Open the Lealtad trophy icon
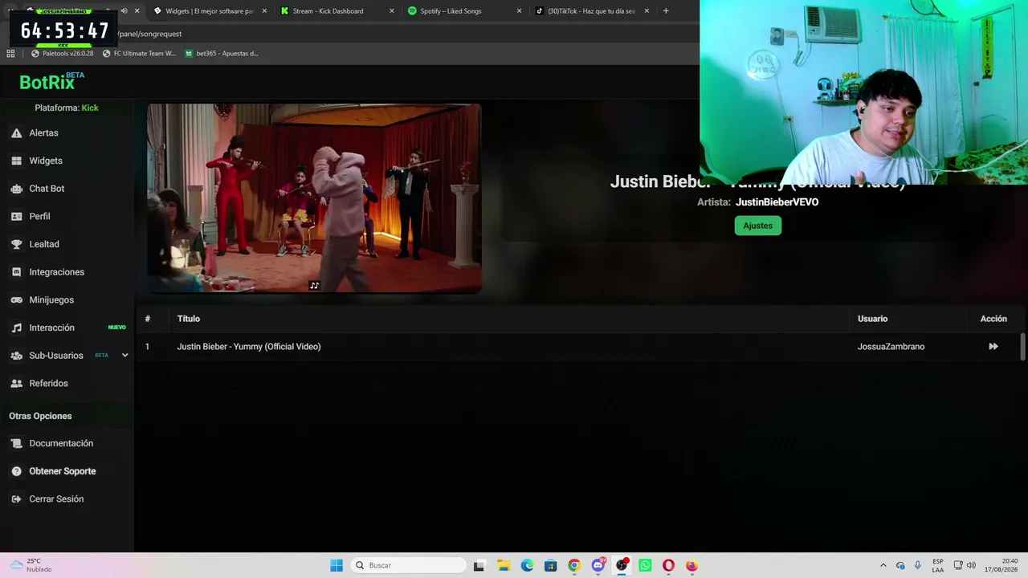The width and height of the screenshot is (1028, 578). (16, 244)
